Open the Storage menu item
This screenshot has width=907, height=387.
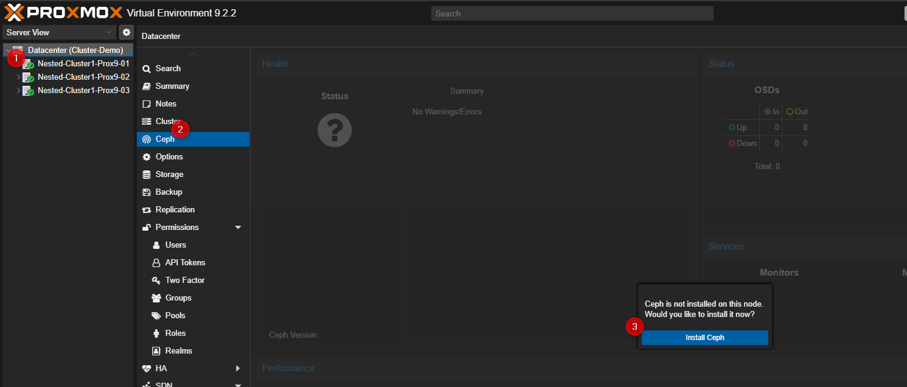click(193, 175)
